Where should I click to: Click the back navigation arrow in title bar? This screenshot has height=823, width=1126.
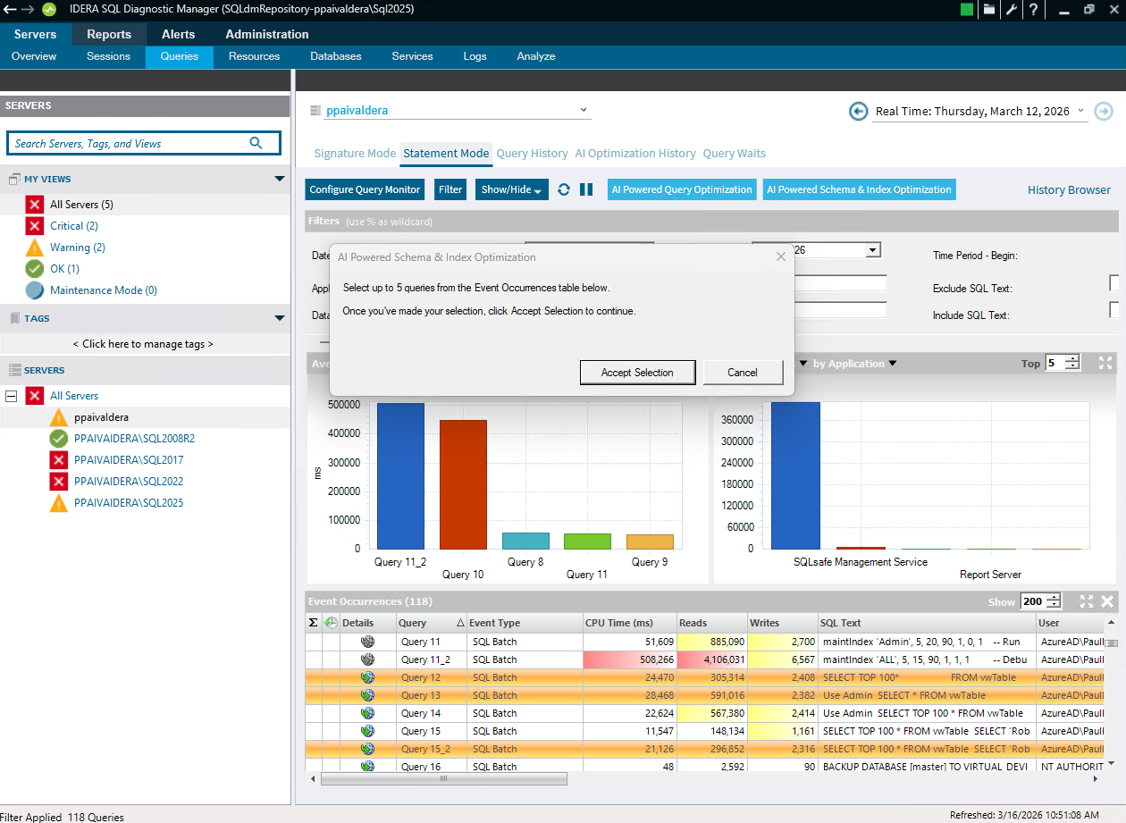tap(10, 9)
